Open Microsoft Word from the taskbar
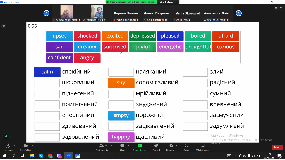The image size is (285, 160). (78, 156)
